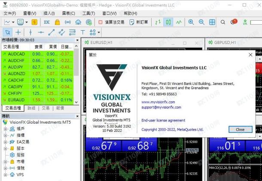
Task: Select the AUDCAD row in market watch
Action: click(x=37, y=54)
